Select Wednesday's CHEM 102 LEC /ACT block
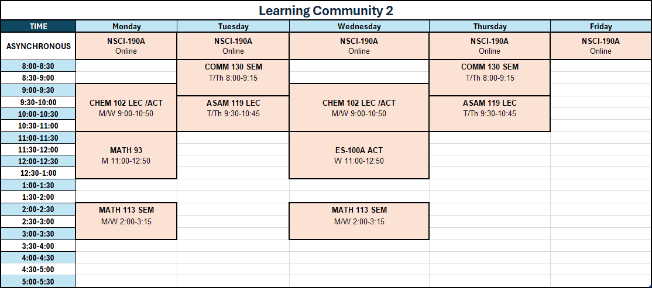Viewport: 652px width, 288px height. click(359, 107)
